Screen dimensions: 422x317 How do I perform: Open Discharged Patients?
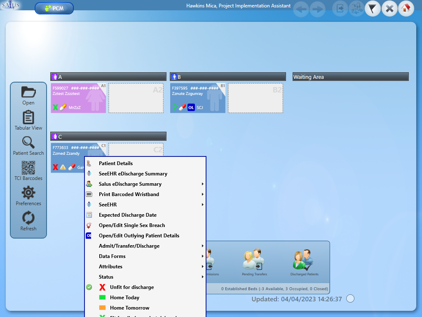click(x=304, y=262)
